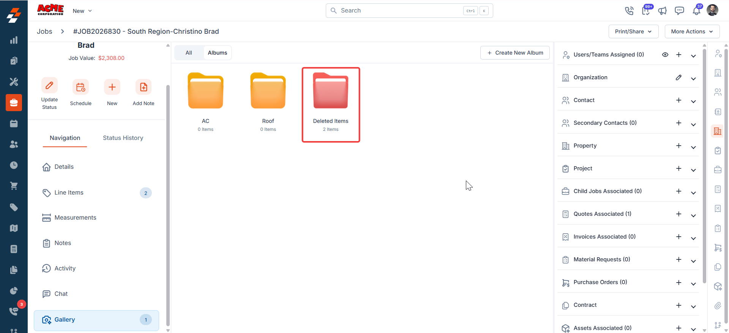Open the clock time-tracking sidebar icon
This screenshot has height=333, width=729.
pos(14,165)
